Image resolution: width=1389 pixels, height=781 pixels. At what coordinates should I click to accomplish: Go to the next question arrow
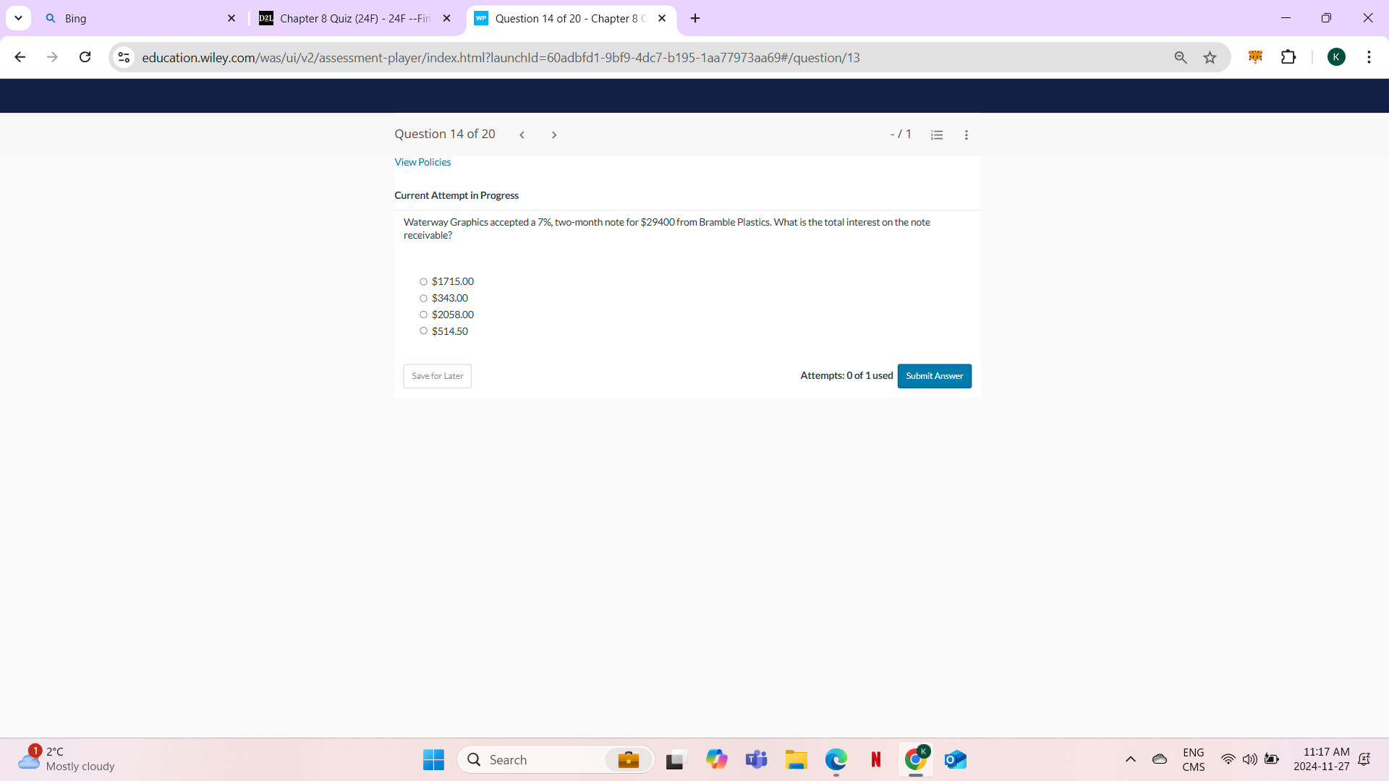[x=553, y=135]
